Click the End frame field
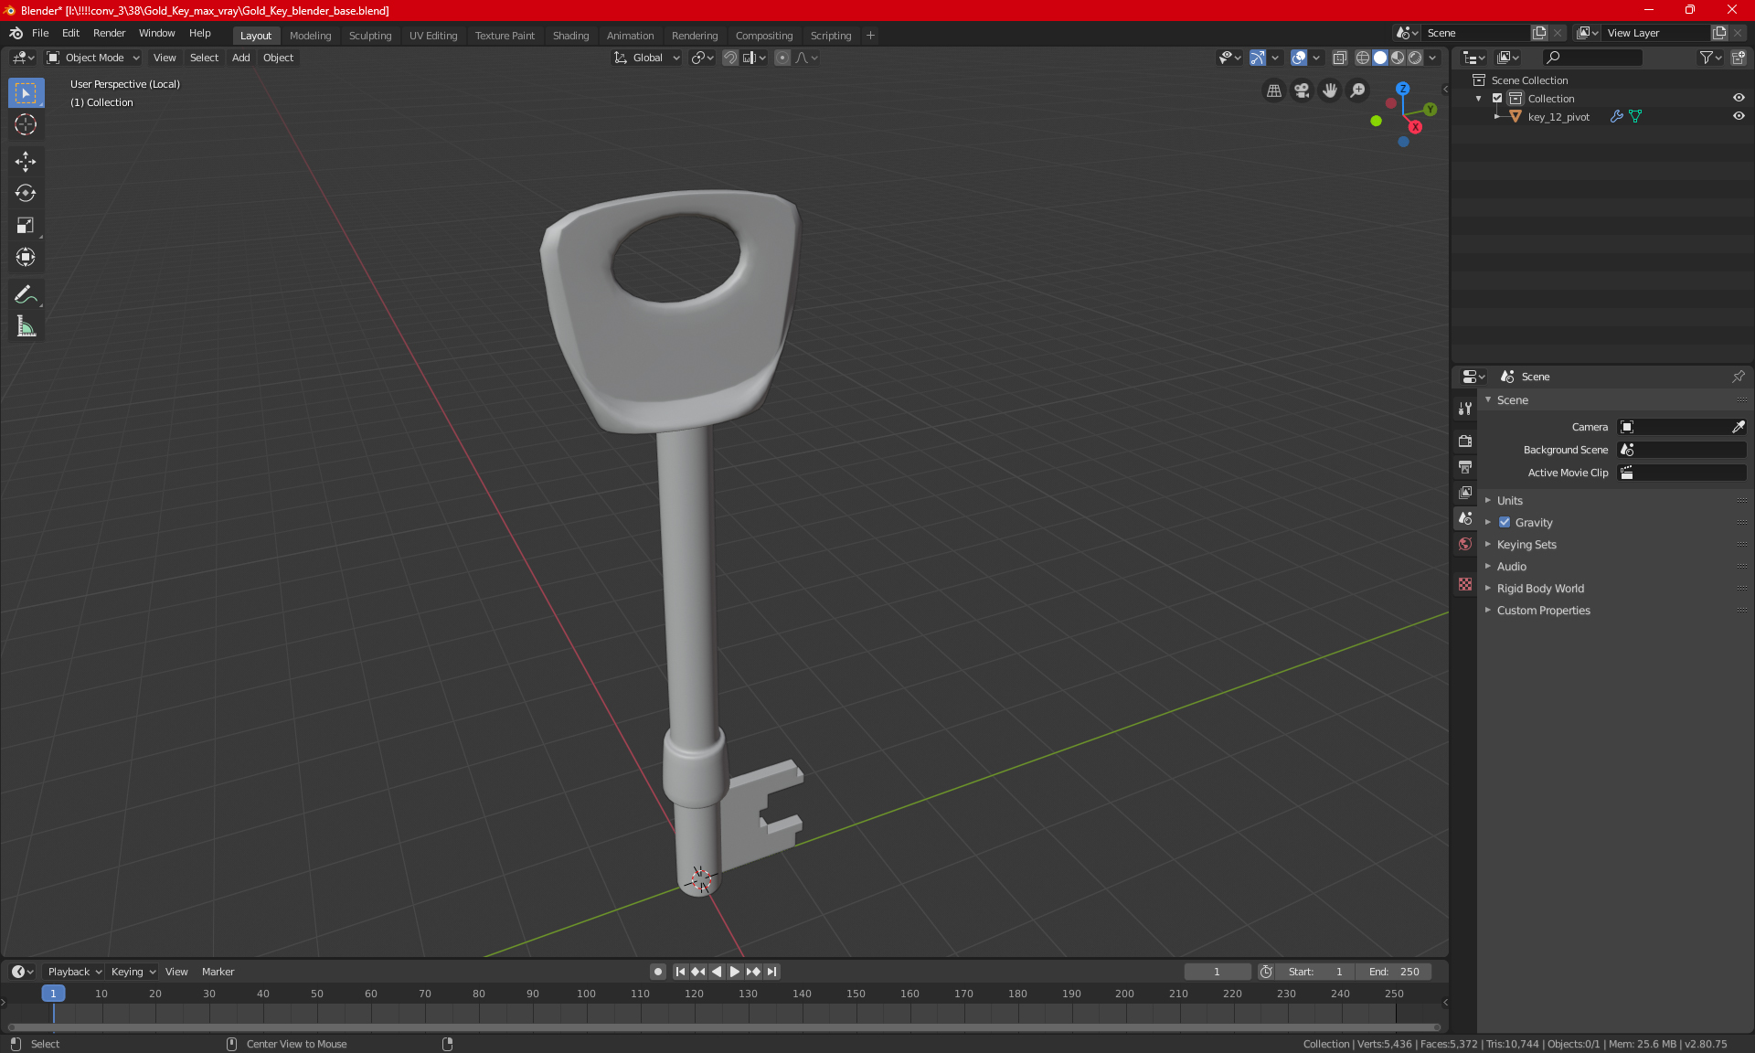Viewport: 1755px width, 1053px height. click(x=1394, y=972)
